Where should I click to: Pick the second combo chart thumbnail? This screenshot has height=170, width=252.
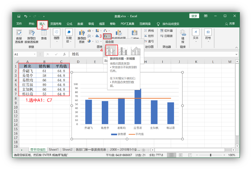(x=124, y=51)
